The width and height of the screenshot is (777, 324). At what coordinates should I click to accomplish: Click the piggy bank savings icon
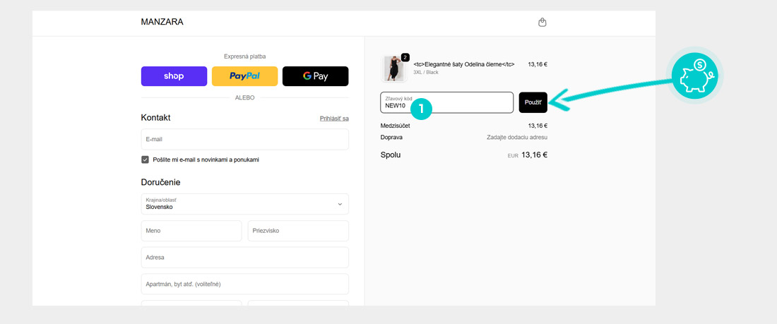coord(694,76)
